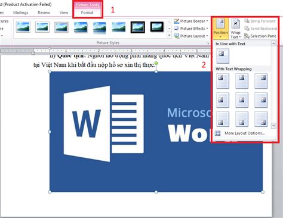Screen dimensions: 283x218
Task: Open the Wrap Text dropdown
Action: pyautogui.click(x=236, y=29)
